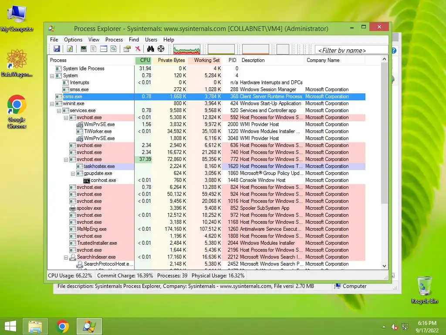Viewport: 446px width, 335px height.
Task: Click the Save toolbar icon
Action: pyautogui.click(x=57, y=49)
